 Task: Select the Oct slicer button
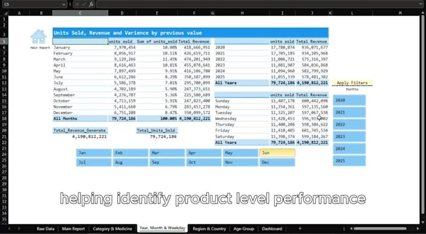[x=204, y=162]
